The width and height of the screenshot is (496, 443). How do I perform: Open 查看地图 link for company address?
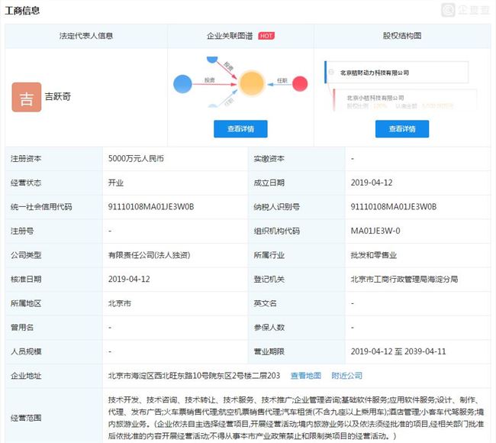(305, 376)
